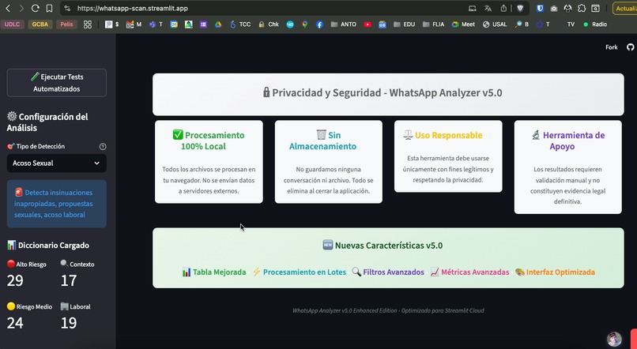The image size is (637, 349).
Task: Click the Sin Almacenamiento card title
Action: pyautogui.click(x=323, y=141)
